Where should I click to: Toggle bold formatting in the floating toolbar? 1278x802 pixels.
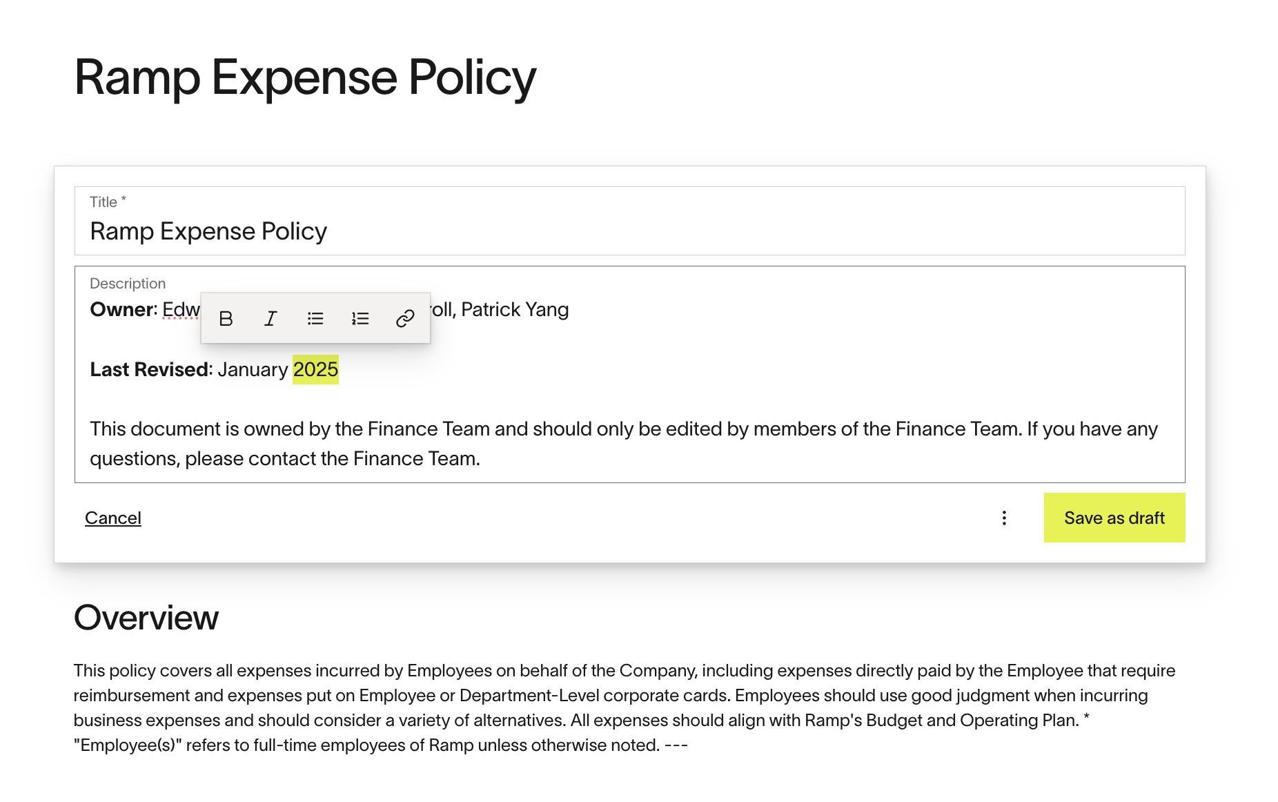226,318
